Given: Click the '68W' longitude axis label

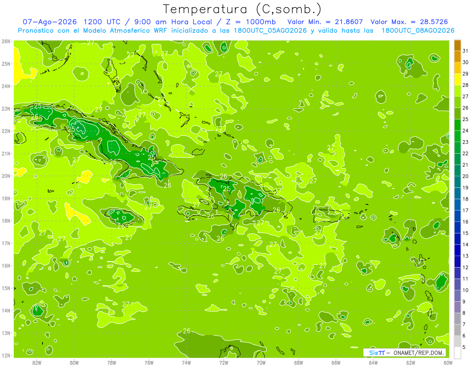Looking at the screenshot, I should point(298,363).
